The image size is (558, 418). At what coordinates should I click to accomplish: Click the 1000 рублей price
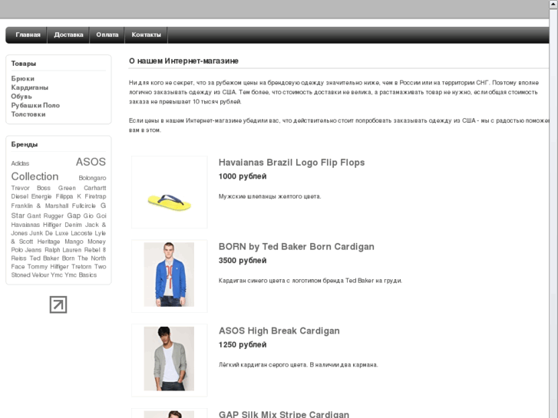243,176
